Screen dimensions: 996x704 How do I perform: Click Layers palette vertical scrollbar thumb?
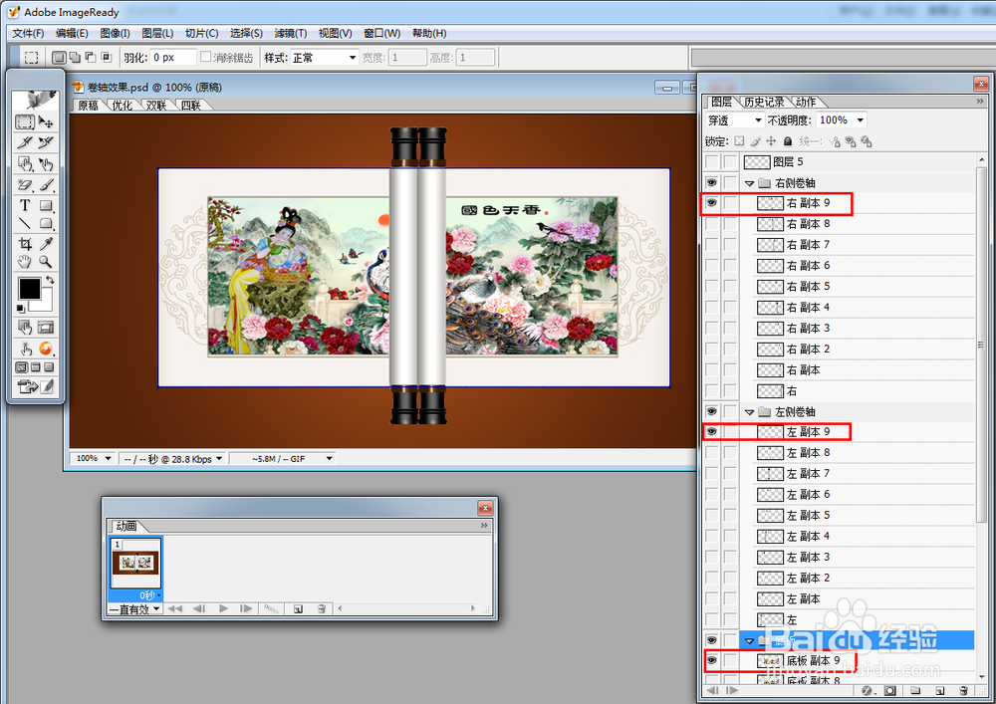[981, 346]
